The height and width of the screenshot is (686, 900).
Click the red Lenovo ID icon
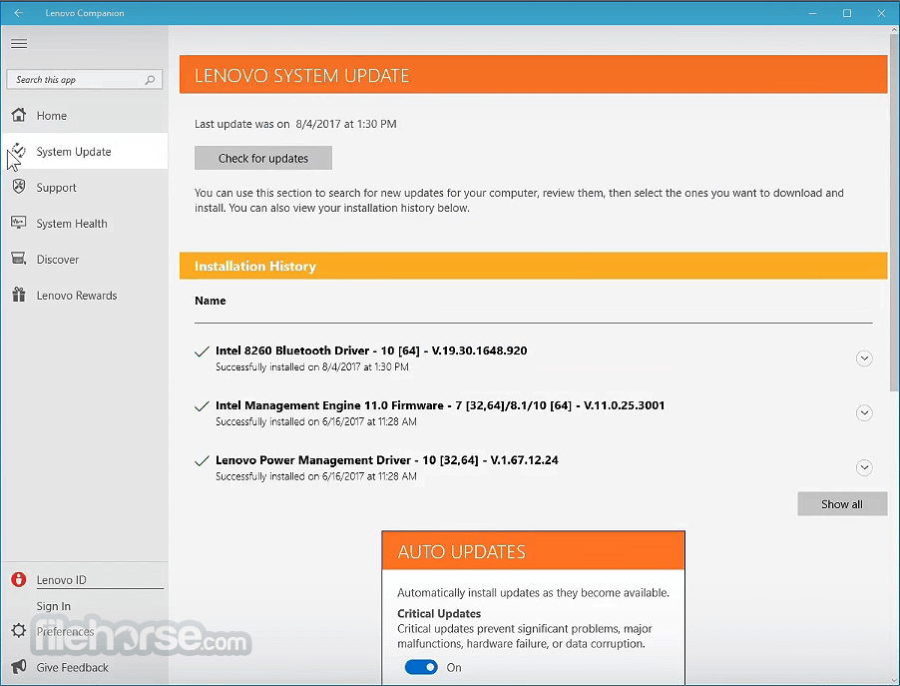(x=19, y=579)
